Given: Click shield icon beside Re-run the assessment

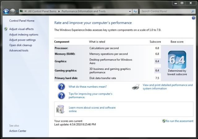Looking at the screenshot, I should coord(164,121).
